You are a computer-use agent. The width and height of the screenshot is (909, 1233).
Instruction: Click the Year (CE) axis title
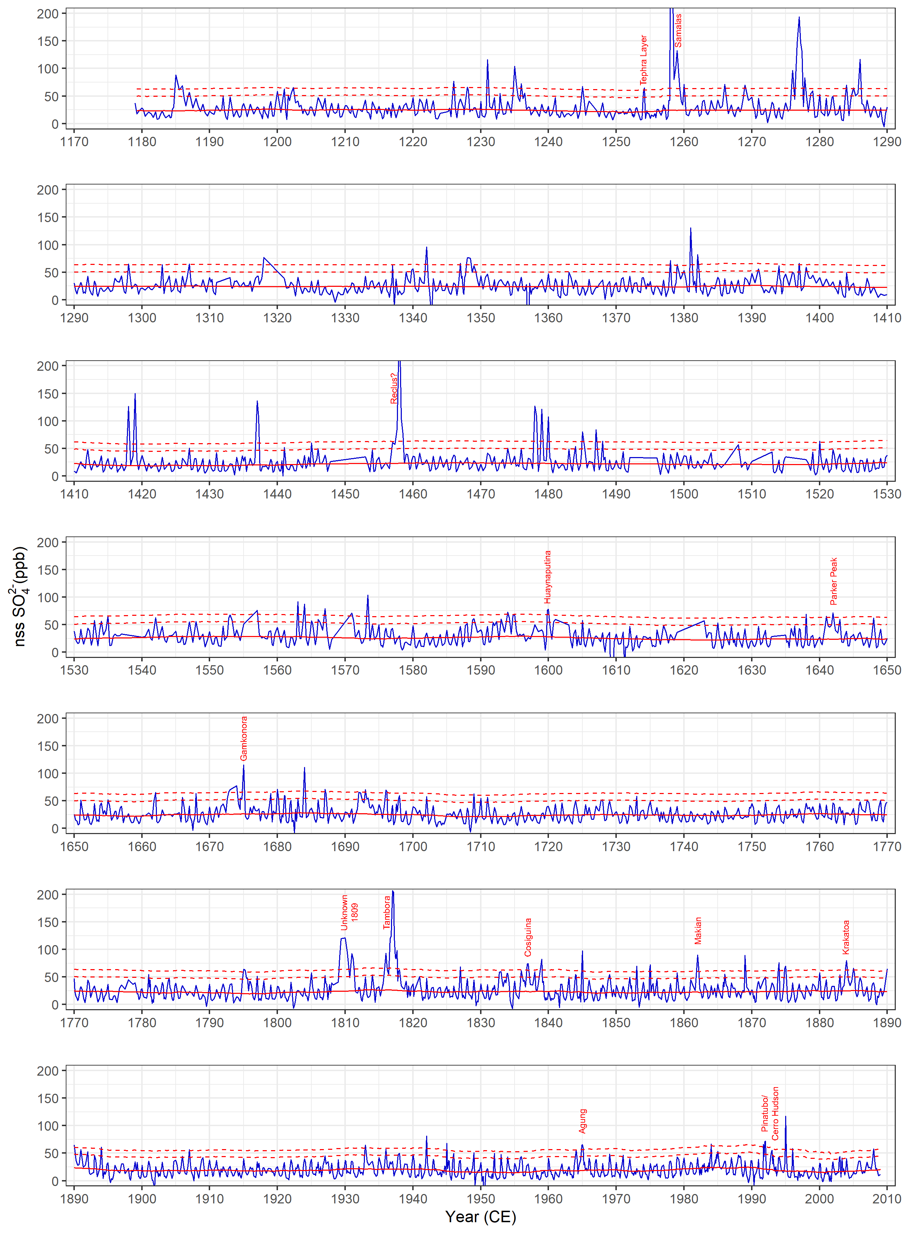coord(480,1217)
